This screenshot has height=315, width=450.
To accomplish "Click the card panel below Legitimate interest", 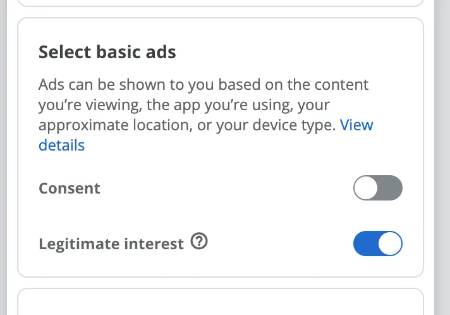I will (220, 302).
